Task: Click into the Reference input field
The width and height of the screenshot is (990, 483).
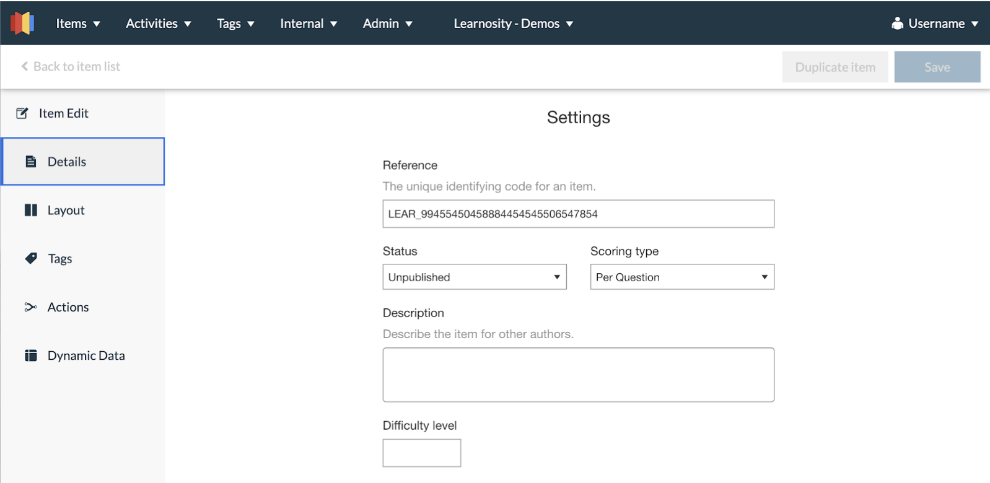Action: (x=578, y=214)
